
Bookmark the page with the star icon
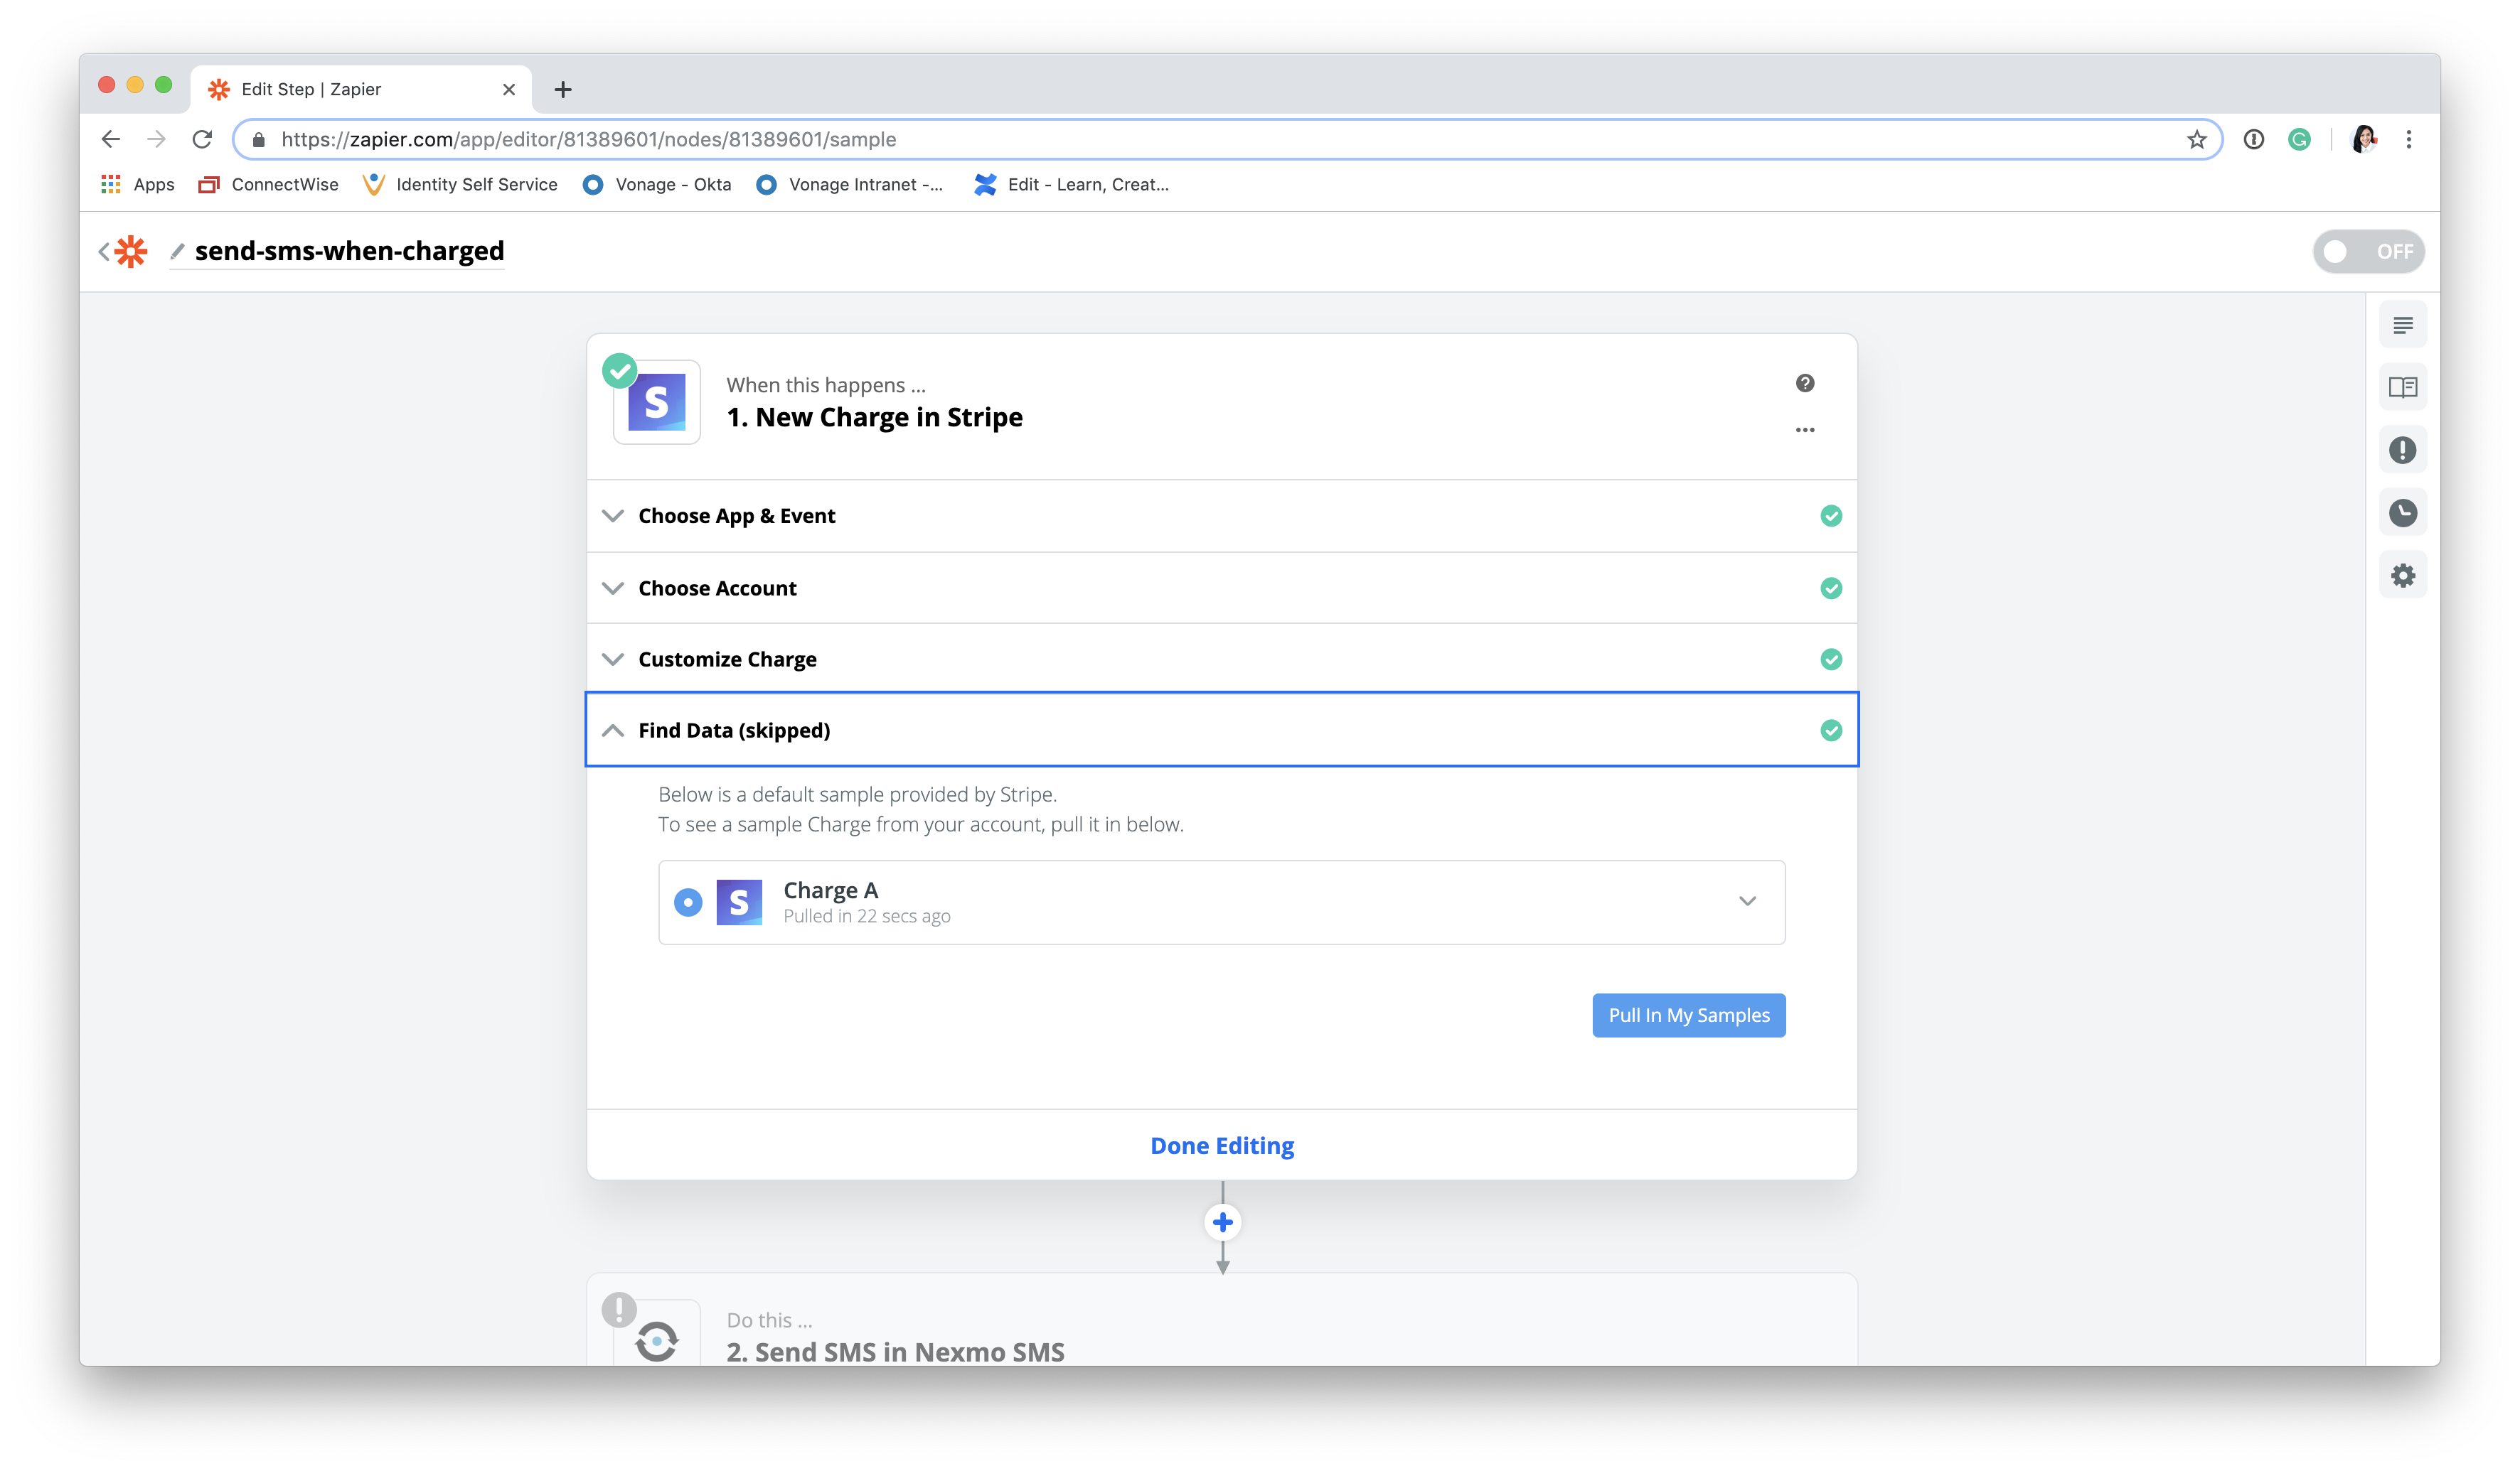point(2196,139)
